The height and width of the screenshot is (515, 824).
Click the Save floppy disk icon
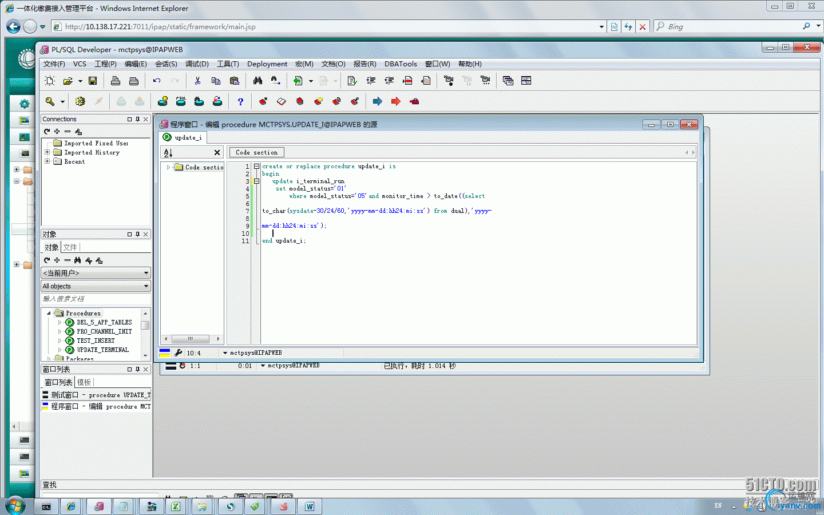[x=93, y=81]
